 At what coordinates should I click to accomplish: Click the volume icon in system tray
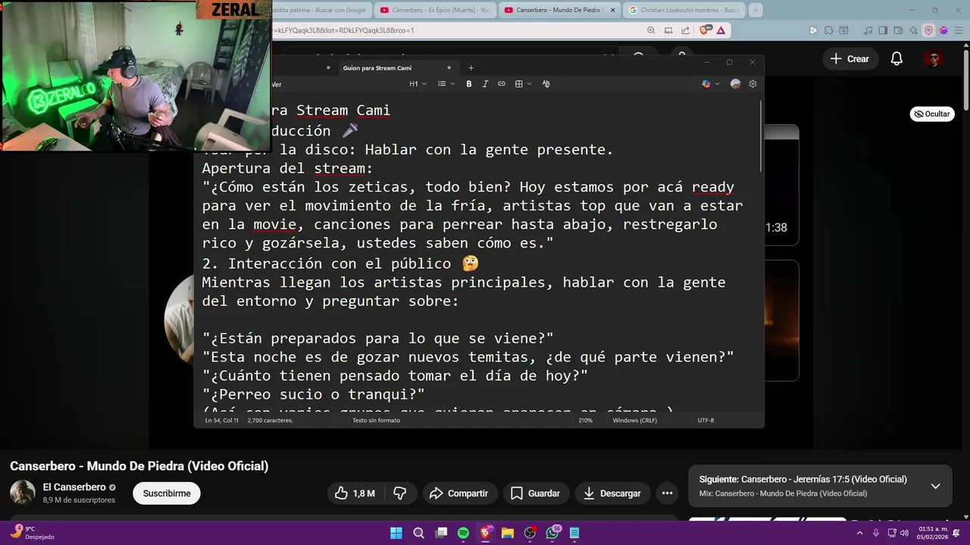point(904,533)
